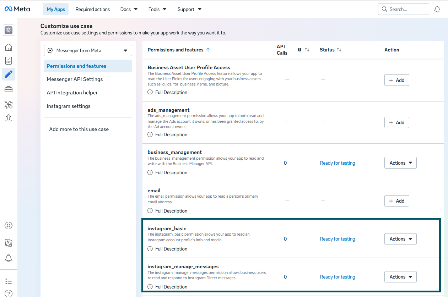The image size is (448, 297).
Task: Open Actions dropdown for business_management
Action: pos(400,163)
